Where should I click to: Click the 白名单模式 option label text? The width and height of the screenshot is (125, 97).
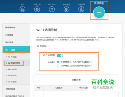pos(76,66)
